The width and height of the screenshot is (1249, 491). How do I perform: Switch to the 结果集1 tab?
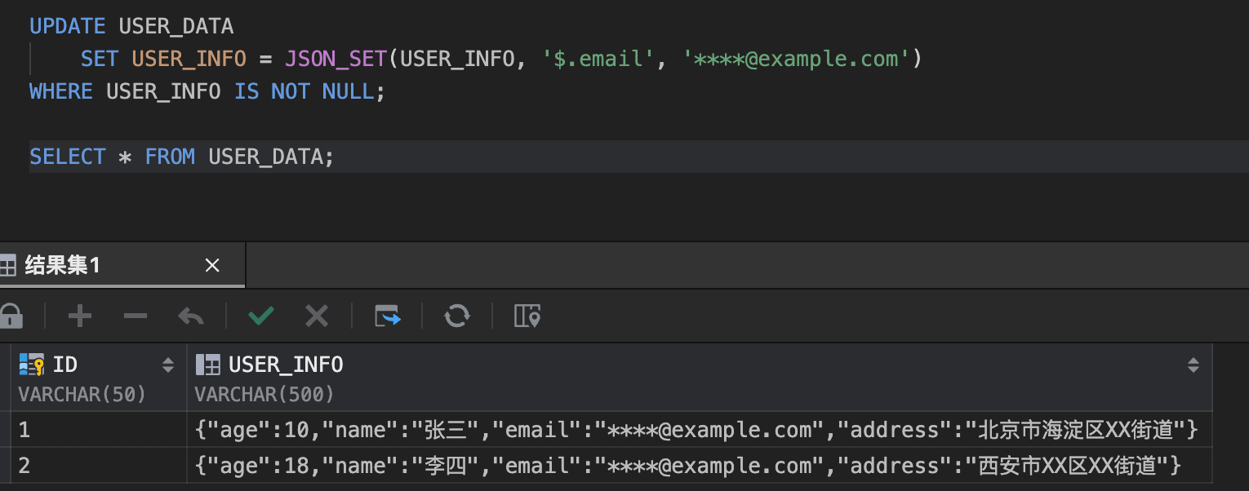[62, 265]
